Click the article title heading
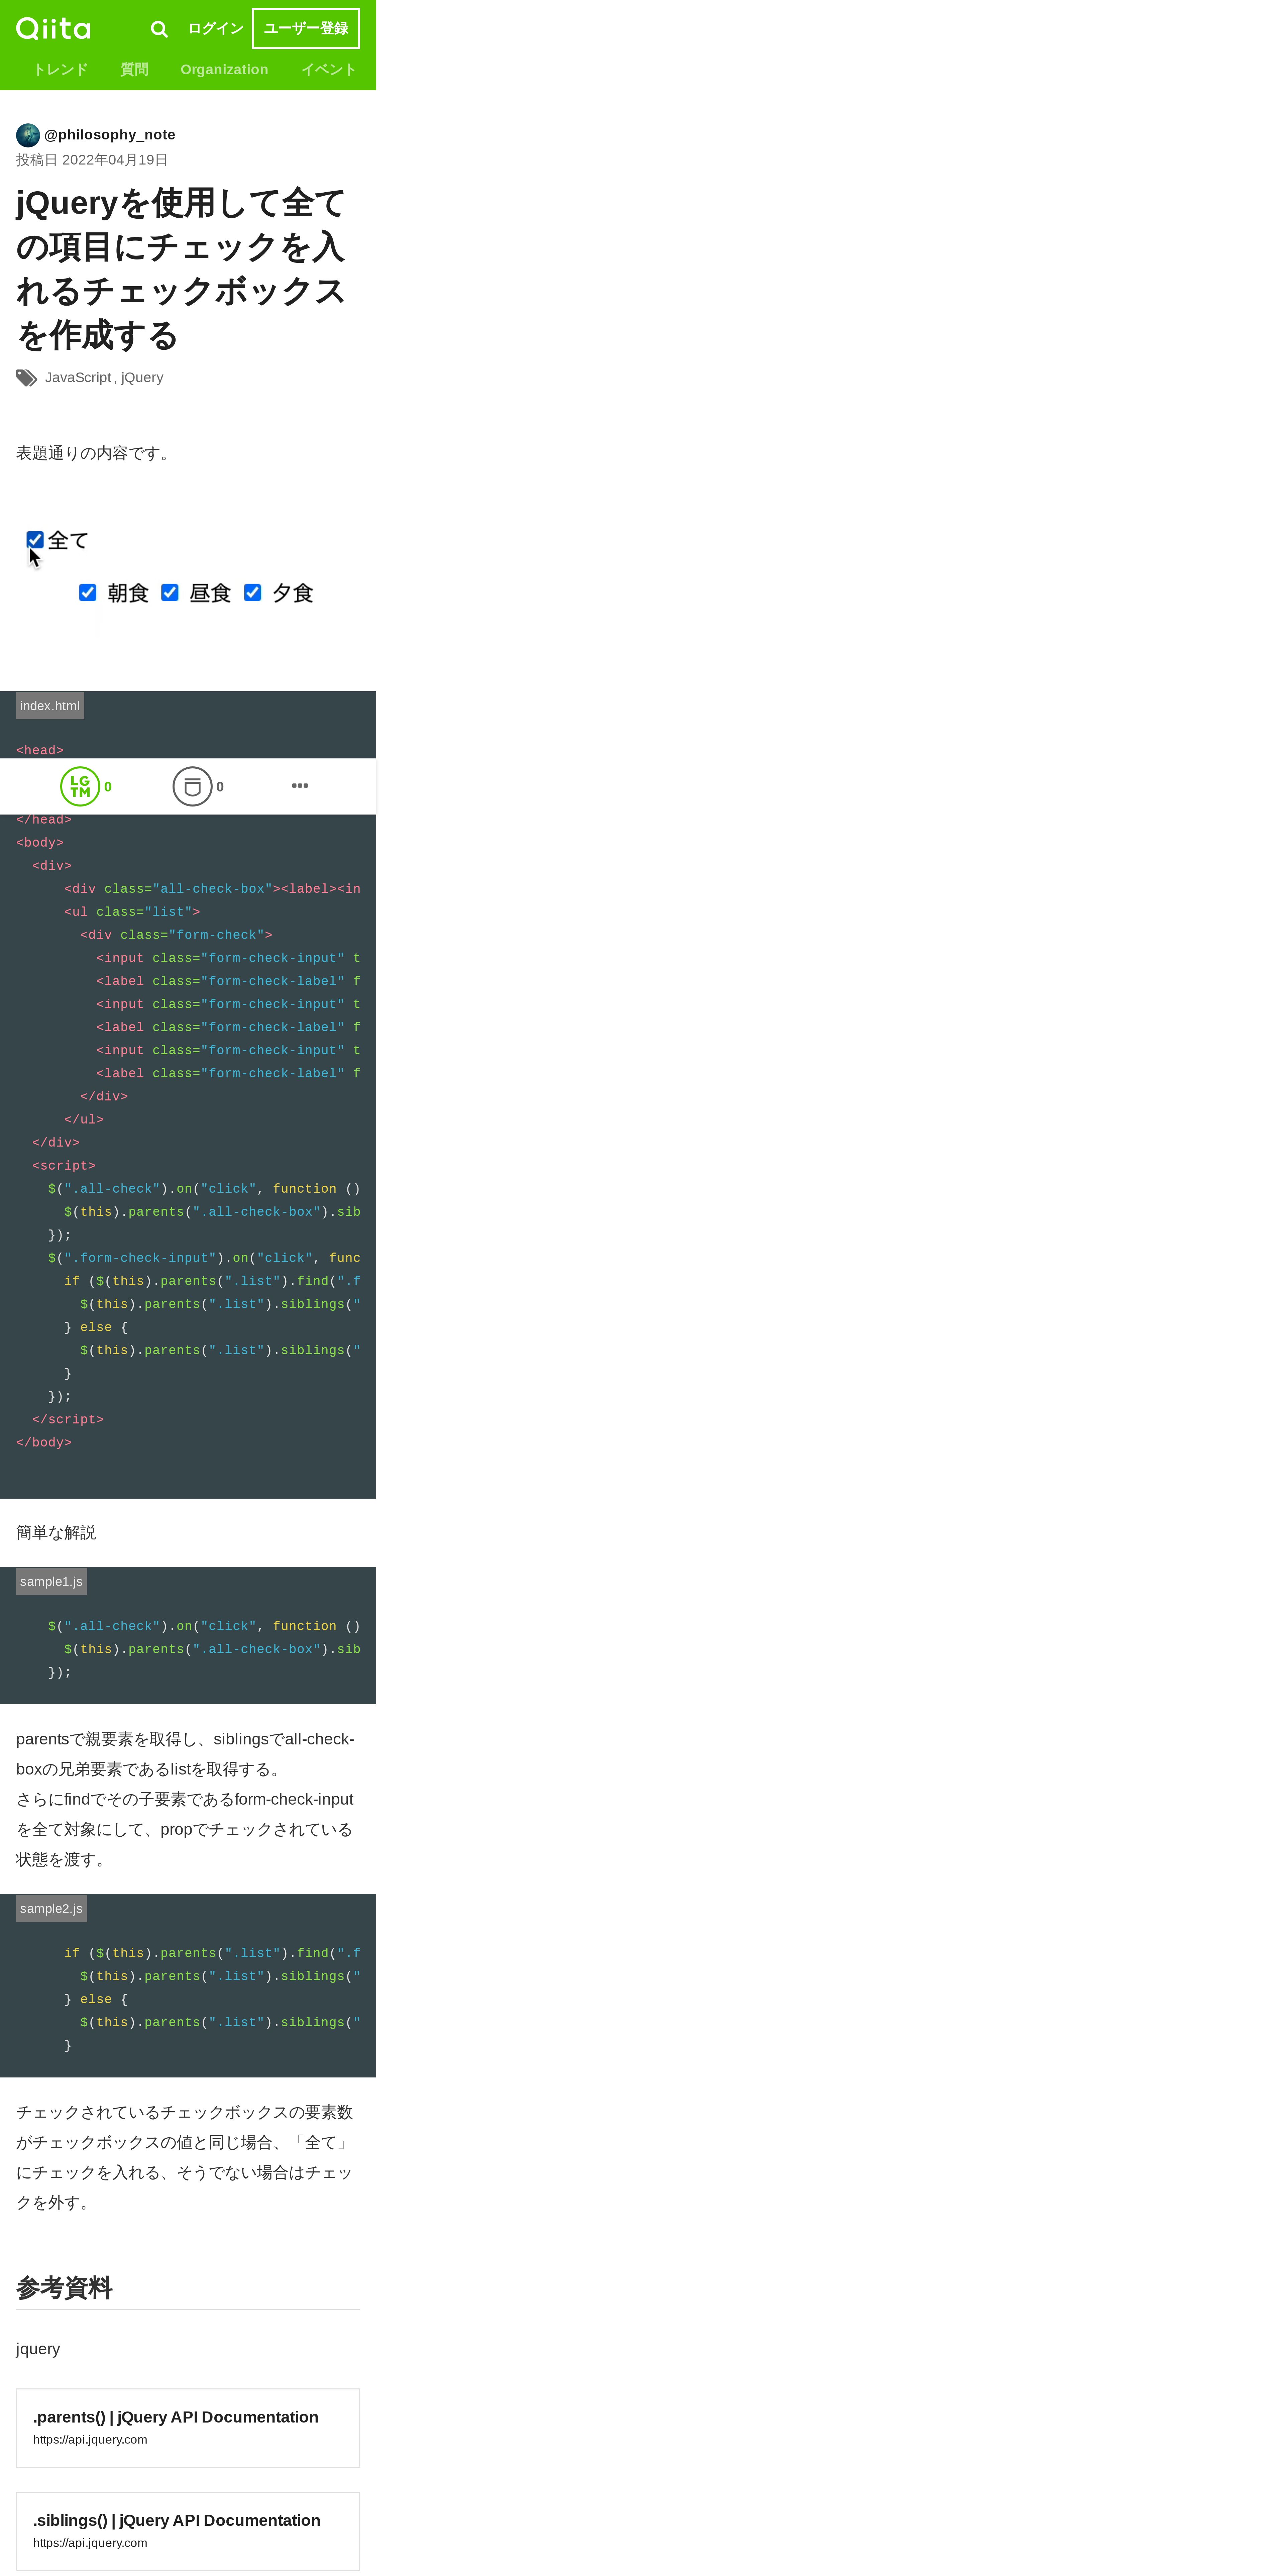1288x2576 pixels. 181,269
